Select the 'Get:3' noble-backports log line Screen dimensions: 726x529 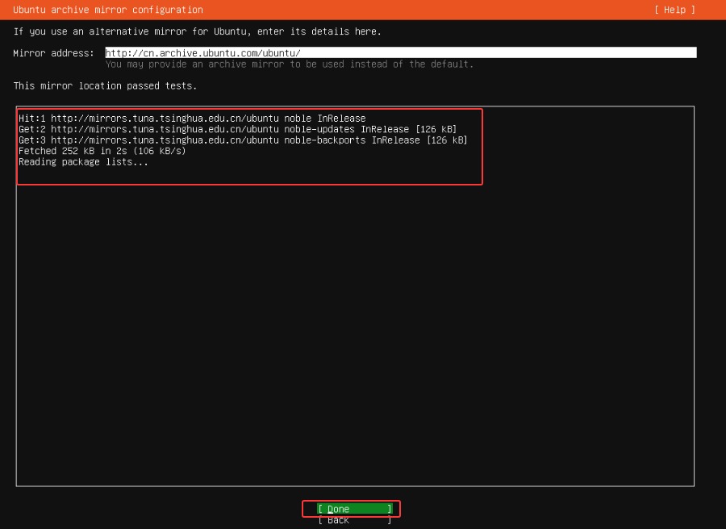pyautogui.click(x=242, y=140)
